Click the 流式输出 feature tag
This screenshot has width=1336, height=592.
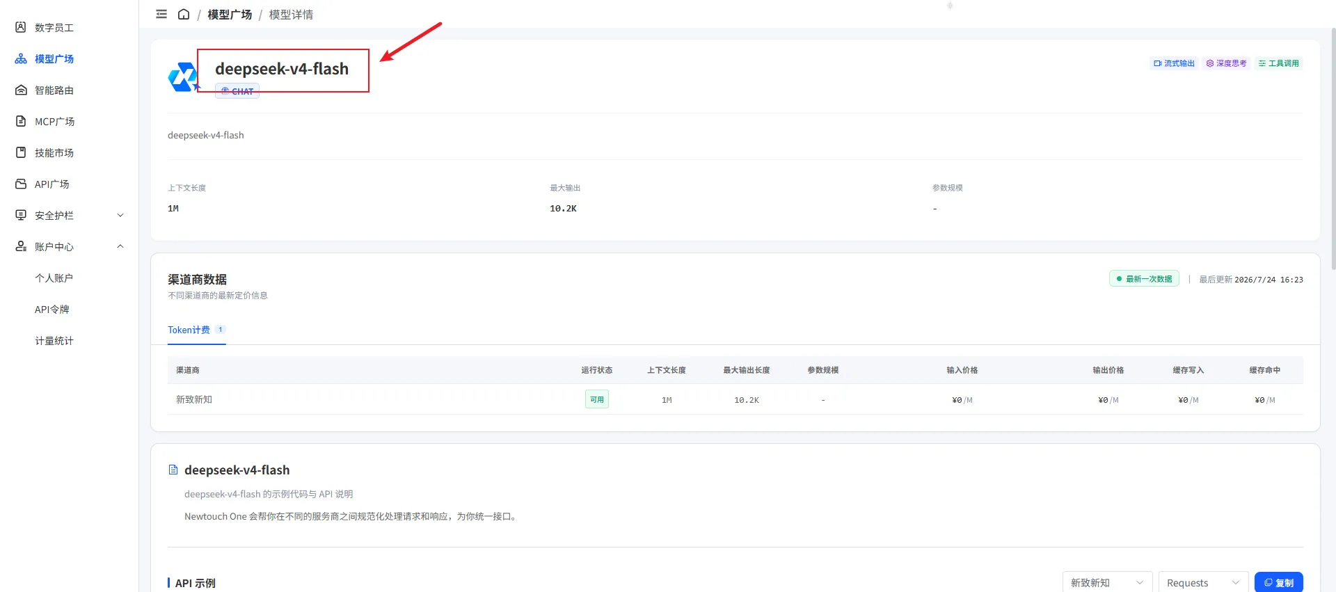point(1174,63)
